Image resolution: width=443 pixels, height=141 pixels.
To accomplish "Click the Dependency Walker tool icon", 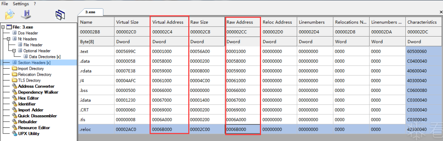I will [14, 92].
